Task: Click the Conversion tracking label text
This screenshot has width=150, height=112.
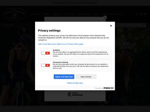Action: (x=60, y=62)
